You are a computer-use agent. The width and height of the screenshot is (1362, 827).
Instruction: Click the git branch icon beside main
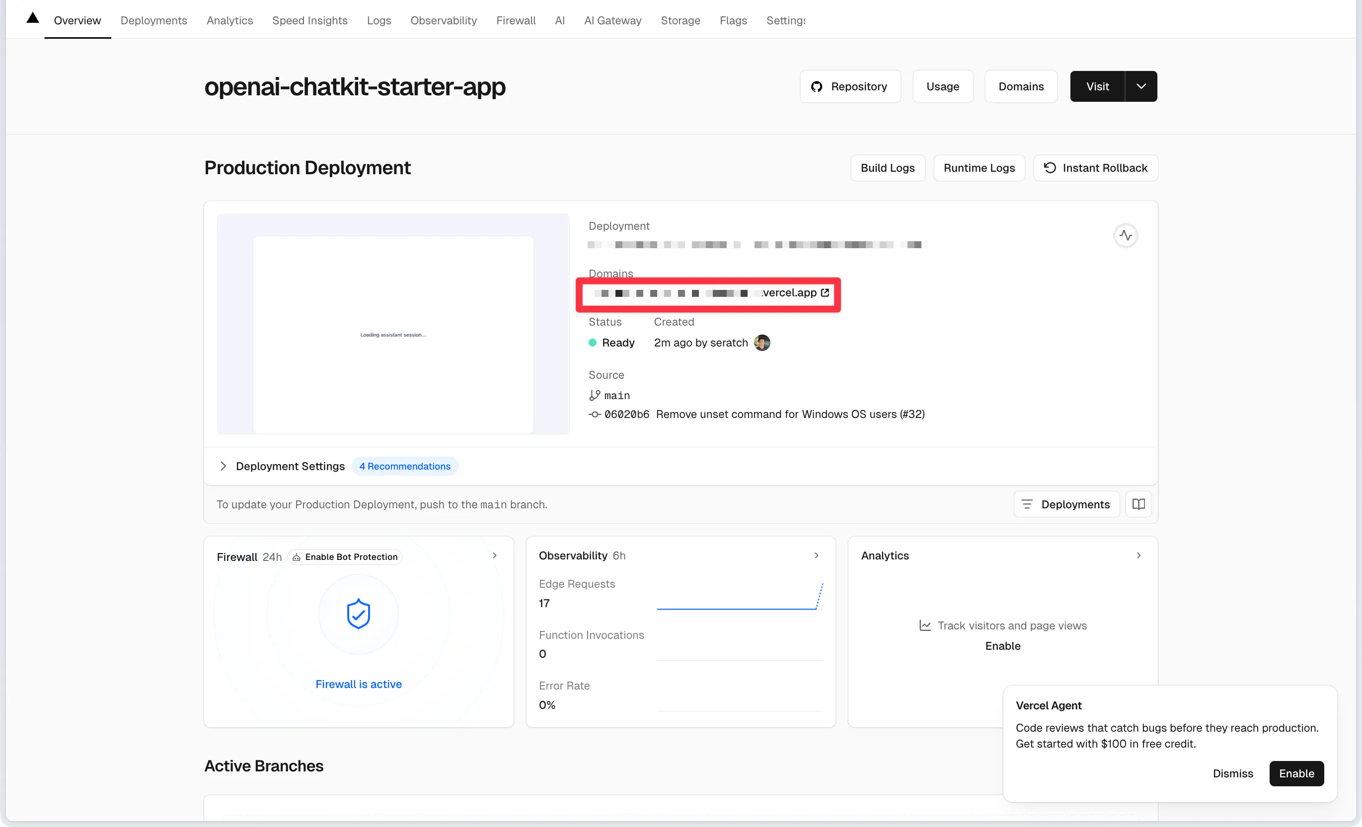(x=594, y=396)
